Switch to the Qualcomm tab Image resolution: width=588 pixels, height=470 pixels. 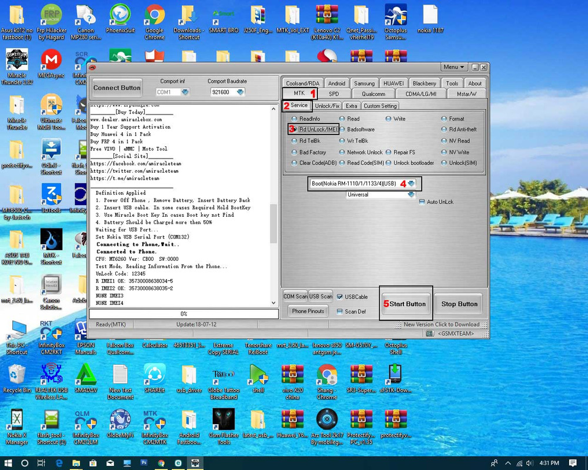point(373,93)
